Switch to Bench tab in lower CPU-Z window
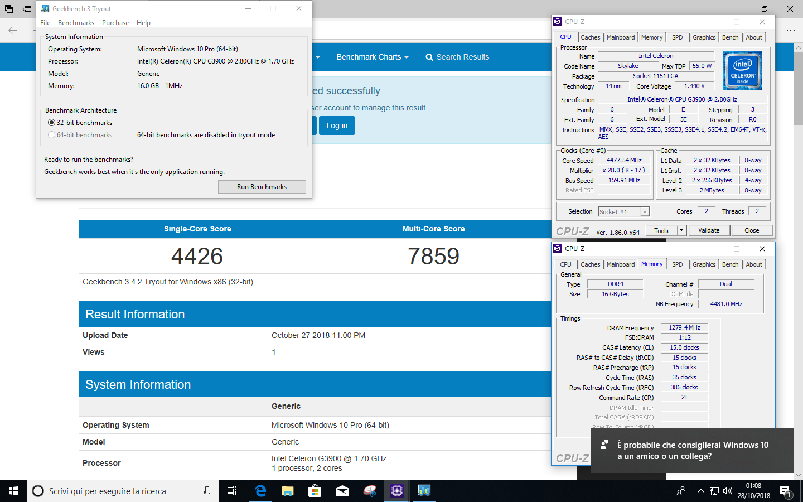The height and width of the screenshot is (502, 803). tap(731, 264)
